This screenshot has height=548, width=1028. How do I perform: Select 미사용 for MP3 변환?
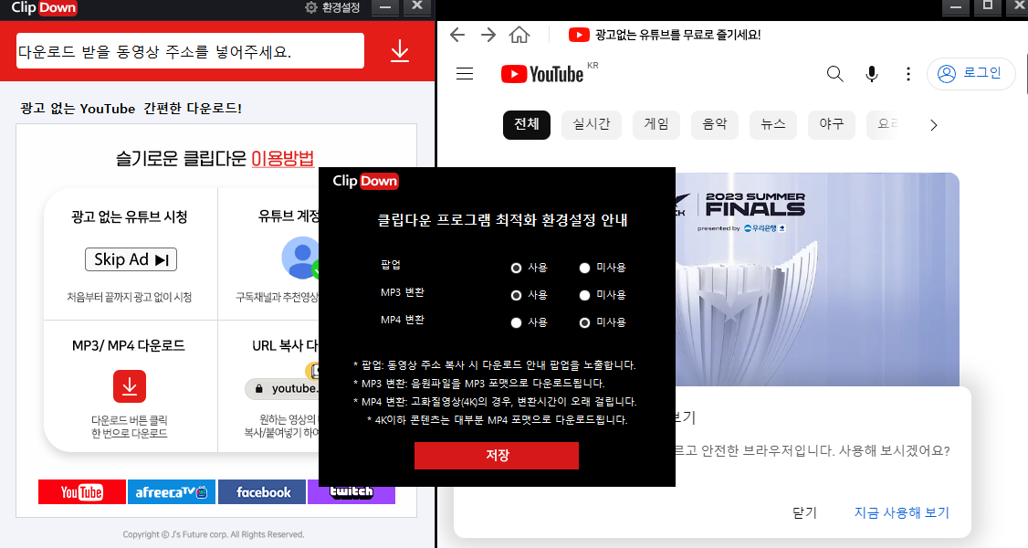pyautogui.click(x=585, y=296)
